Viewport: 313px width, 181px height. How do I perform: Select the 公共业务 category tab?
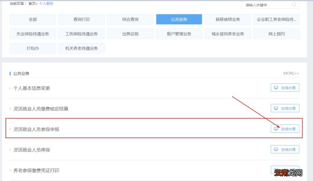[x=179, y=19]
